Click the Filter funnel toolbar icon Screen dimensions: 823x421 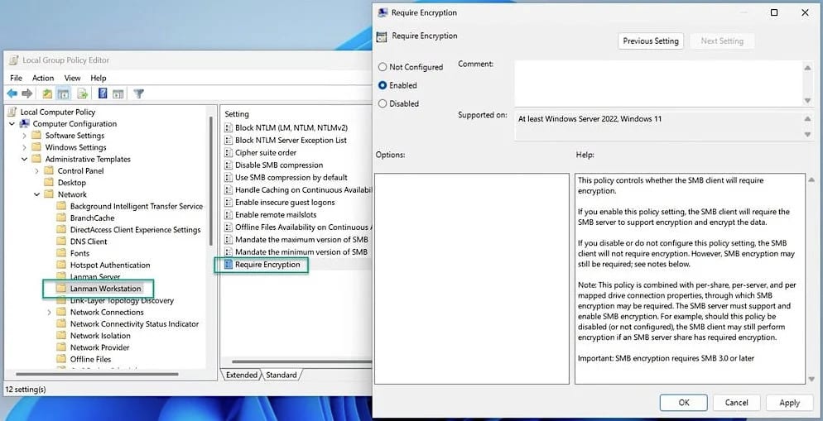138,93
